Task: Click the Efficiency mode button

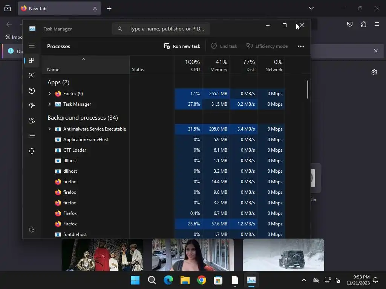Action: (x=267, y=46)
